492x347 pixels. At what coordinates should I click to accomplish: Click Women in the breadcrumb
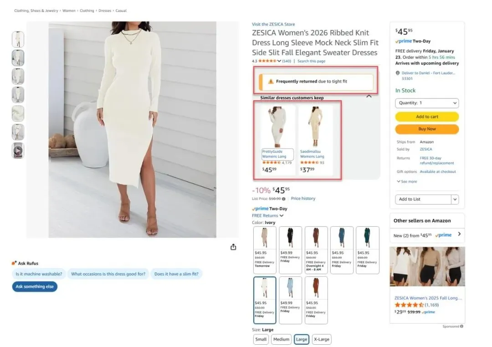tap(69, 10)
